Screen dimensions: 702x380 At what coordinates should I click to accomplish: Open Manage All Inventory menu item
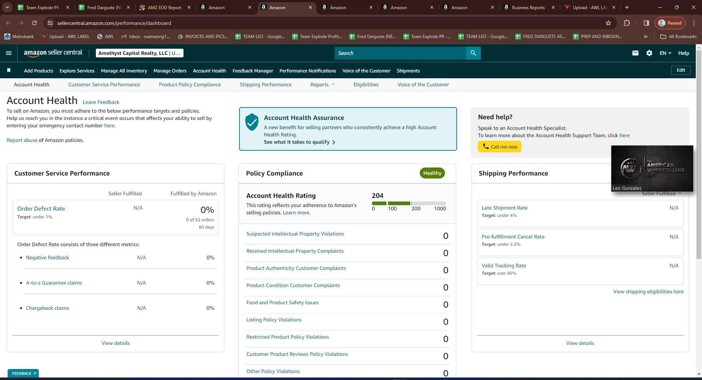click(124, 71)
